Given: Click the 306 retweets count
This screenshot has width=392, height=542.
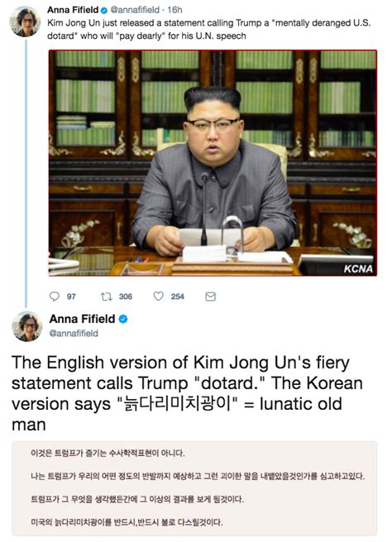Looking at the screenshot, I should pyautogui.click(x=126, y=297).
